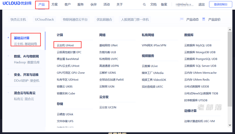
Task: Open 容器实例 Cube
Action: (66, 93)
